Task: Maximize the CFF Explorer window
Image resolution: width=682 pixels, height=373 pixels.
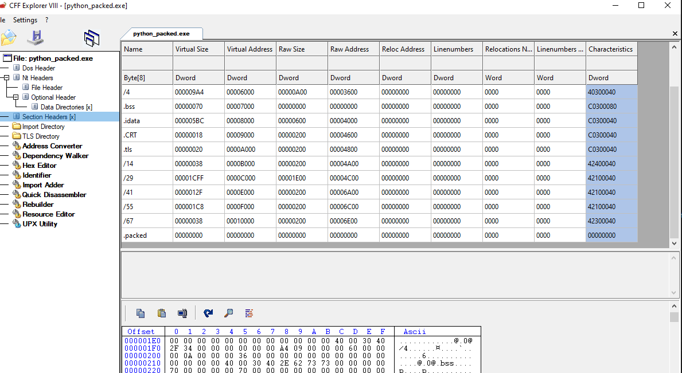Action: click(x=641, y=6)
